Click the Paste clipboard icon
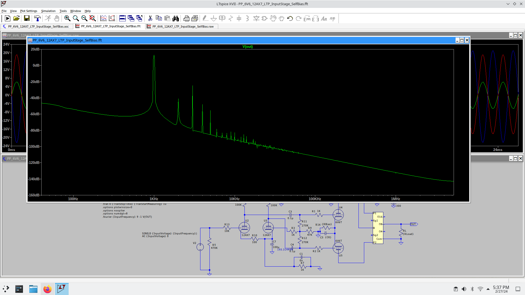 point(167,18)
